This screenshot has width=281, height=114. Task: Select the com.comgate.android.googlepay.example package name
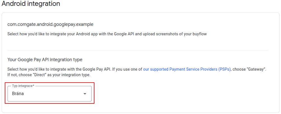click(50, 24)
